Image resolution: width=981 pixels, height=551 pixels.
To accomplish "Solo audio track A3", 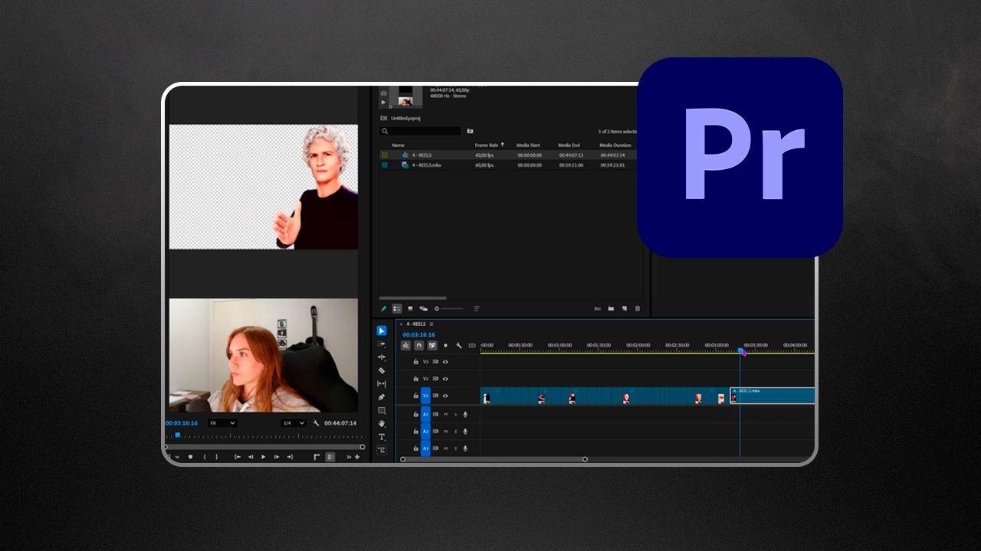I will coord(454,448).
